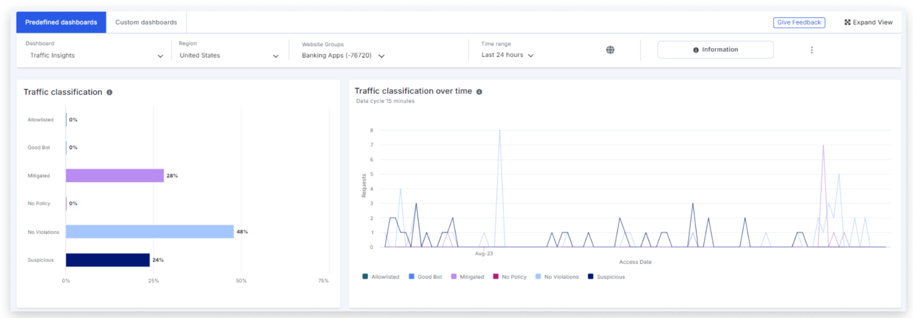Click the Aug-23 date label on chart

(x=484, y=254)
